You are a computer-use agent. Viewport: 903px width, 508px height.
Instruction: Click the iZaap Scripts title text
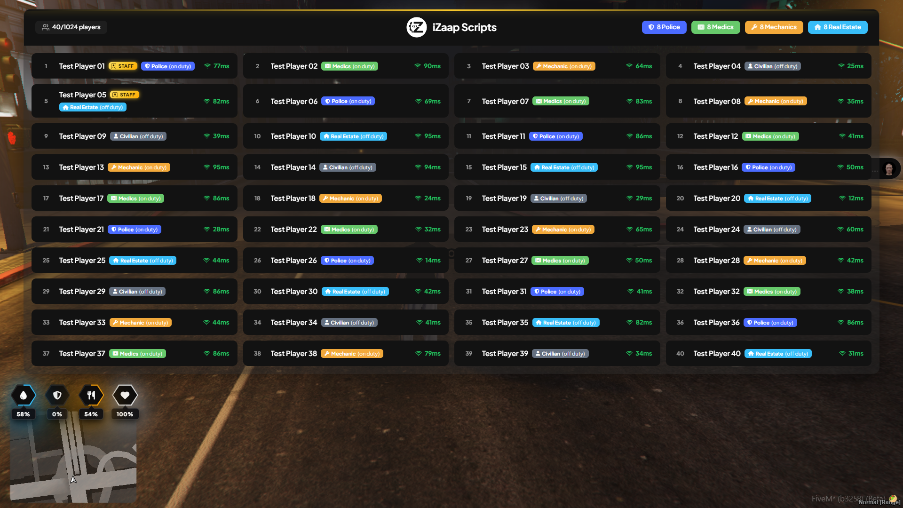pyautogui.click(x=465, y=27)
